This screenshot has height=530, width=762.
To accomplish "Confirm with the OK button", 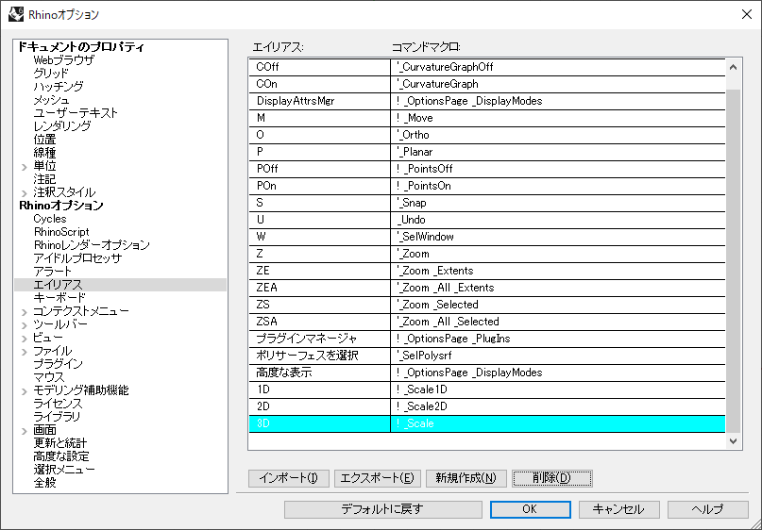I will [x=531, y=509].
